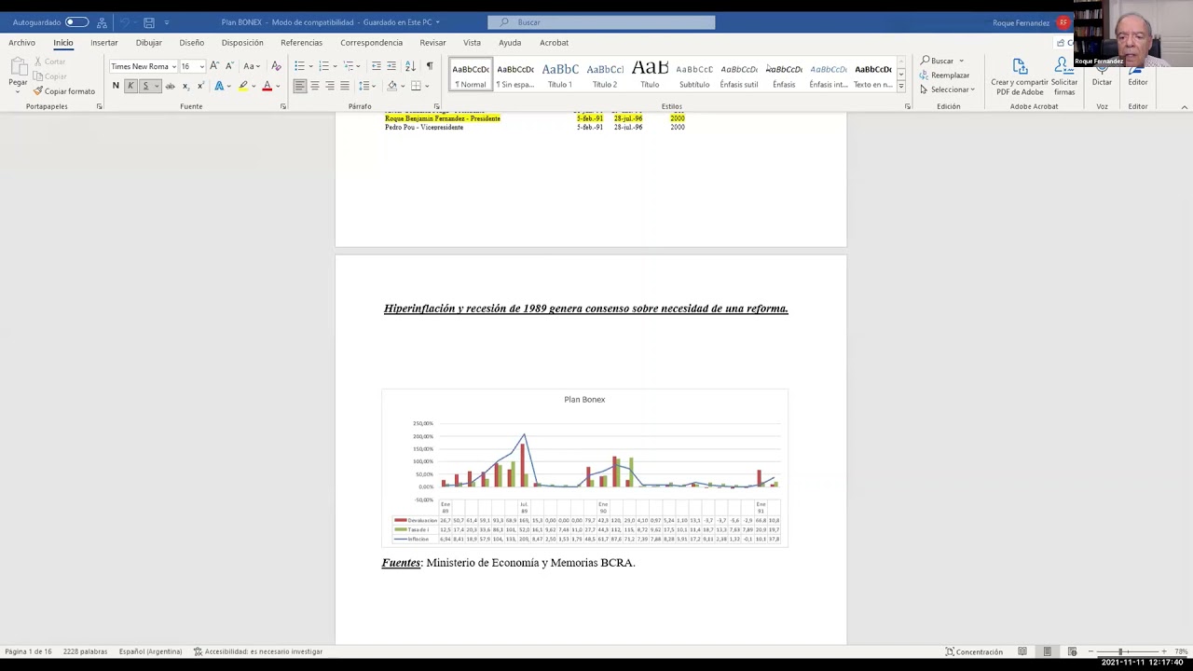
Task: Click the sort A-Z icon
Action: pyautogui.click(x=410, y=66)
